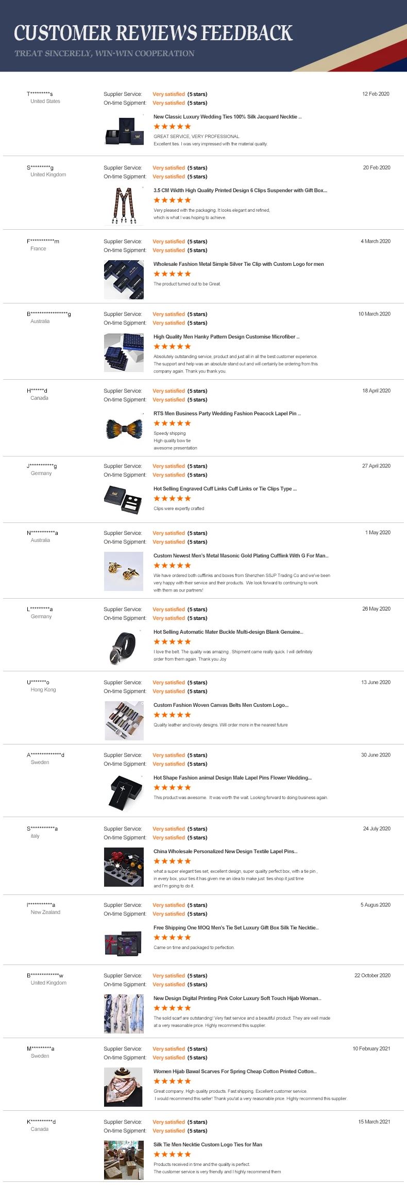Select the peacock feather bow tie image

pyautogui.click(x=124, y=428)
